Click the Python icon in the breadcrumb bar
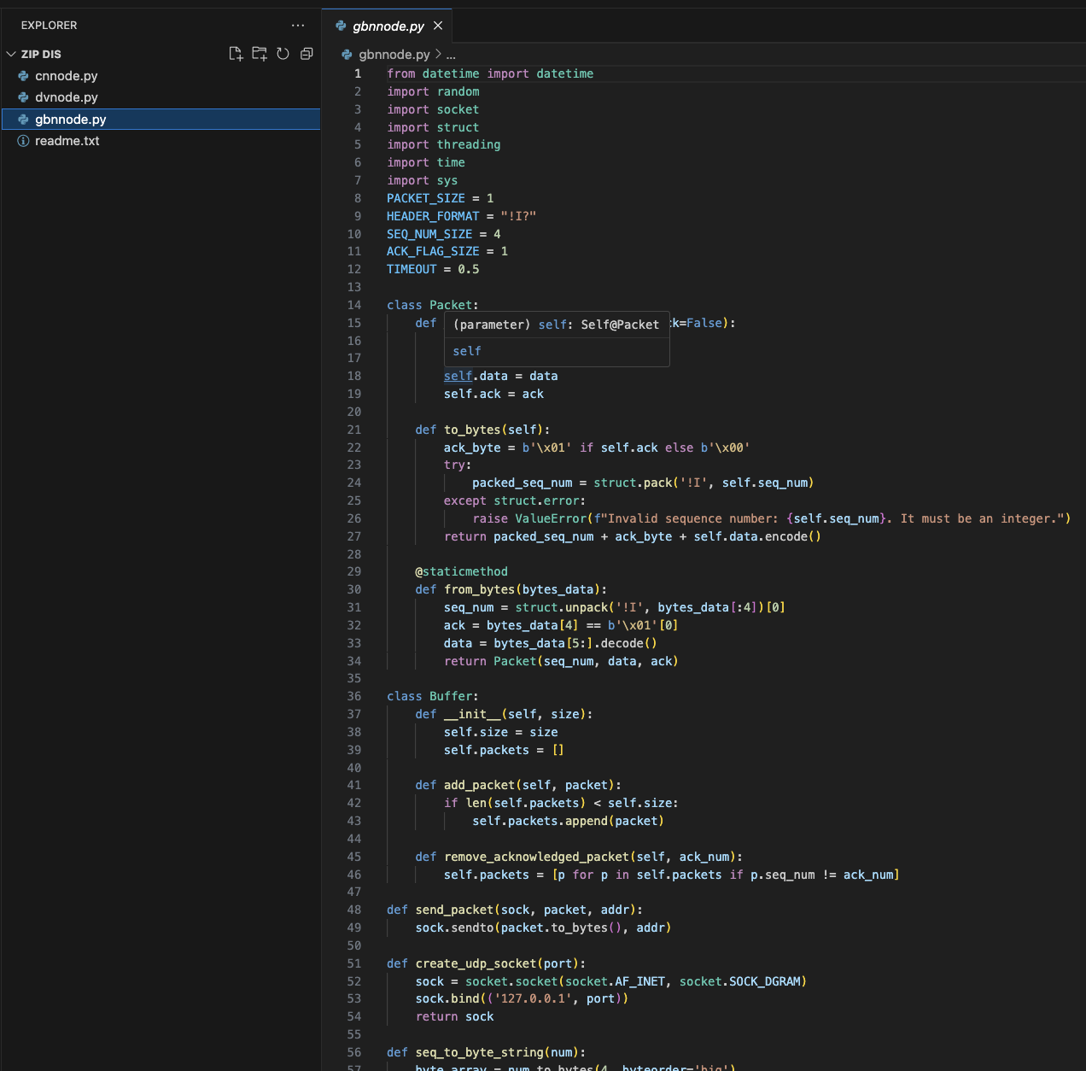Viewport: 1086px width, 1071px height. [346, 54]
